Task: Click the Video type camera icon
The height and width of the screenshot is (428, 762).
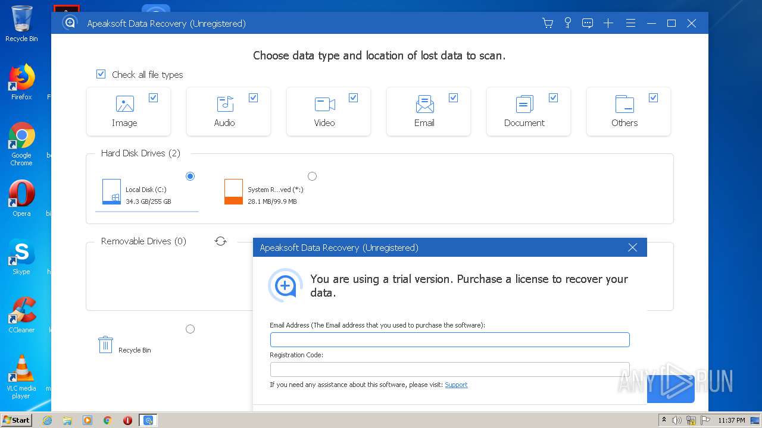Action: pyautogui.click(x=324, y=104)
